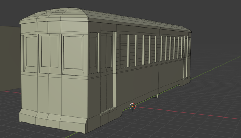This screenshot has width=241, height=138.
Task: Select the flat olive object behind the tram
Action: pyautogui.click(x=10, y=59)
